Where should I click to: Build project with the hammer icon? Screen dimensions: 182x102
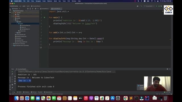(141, 6)
